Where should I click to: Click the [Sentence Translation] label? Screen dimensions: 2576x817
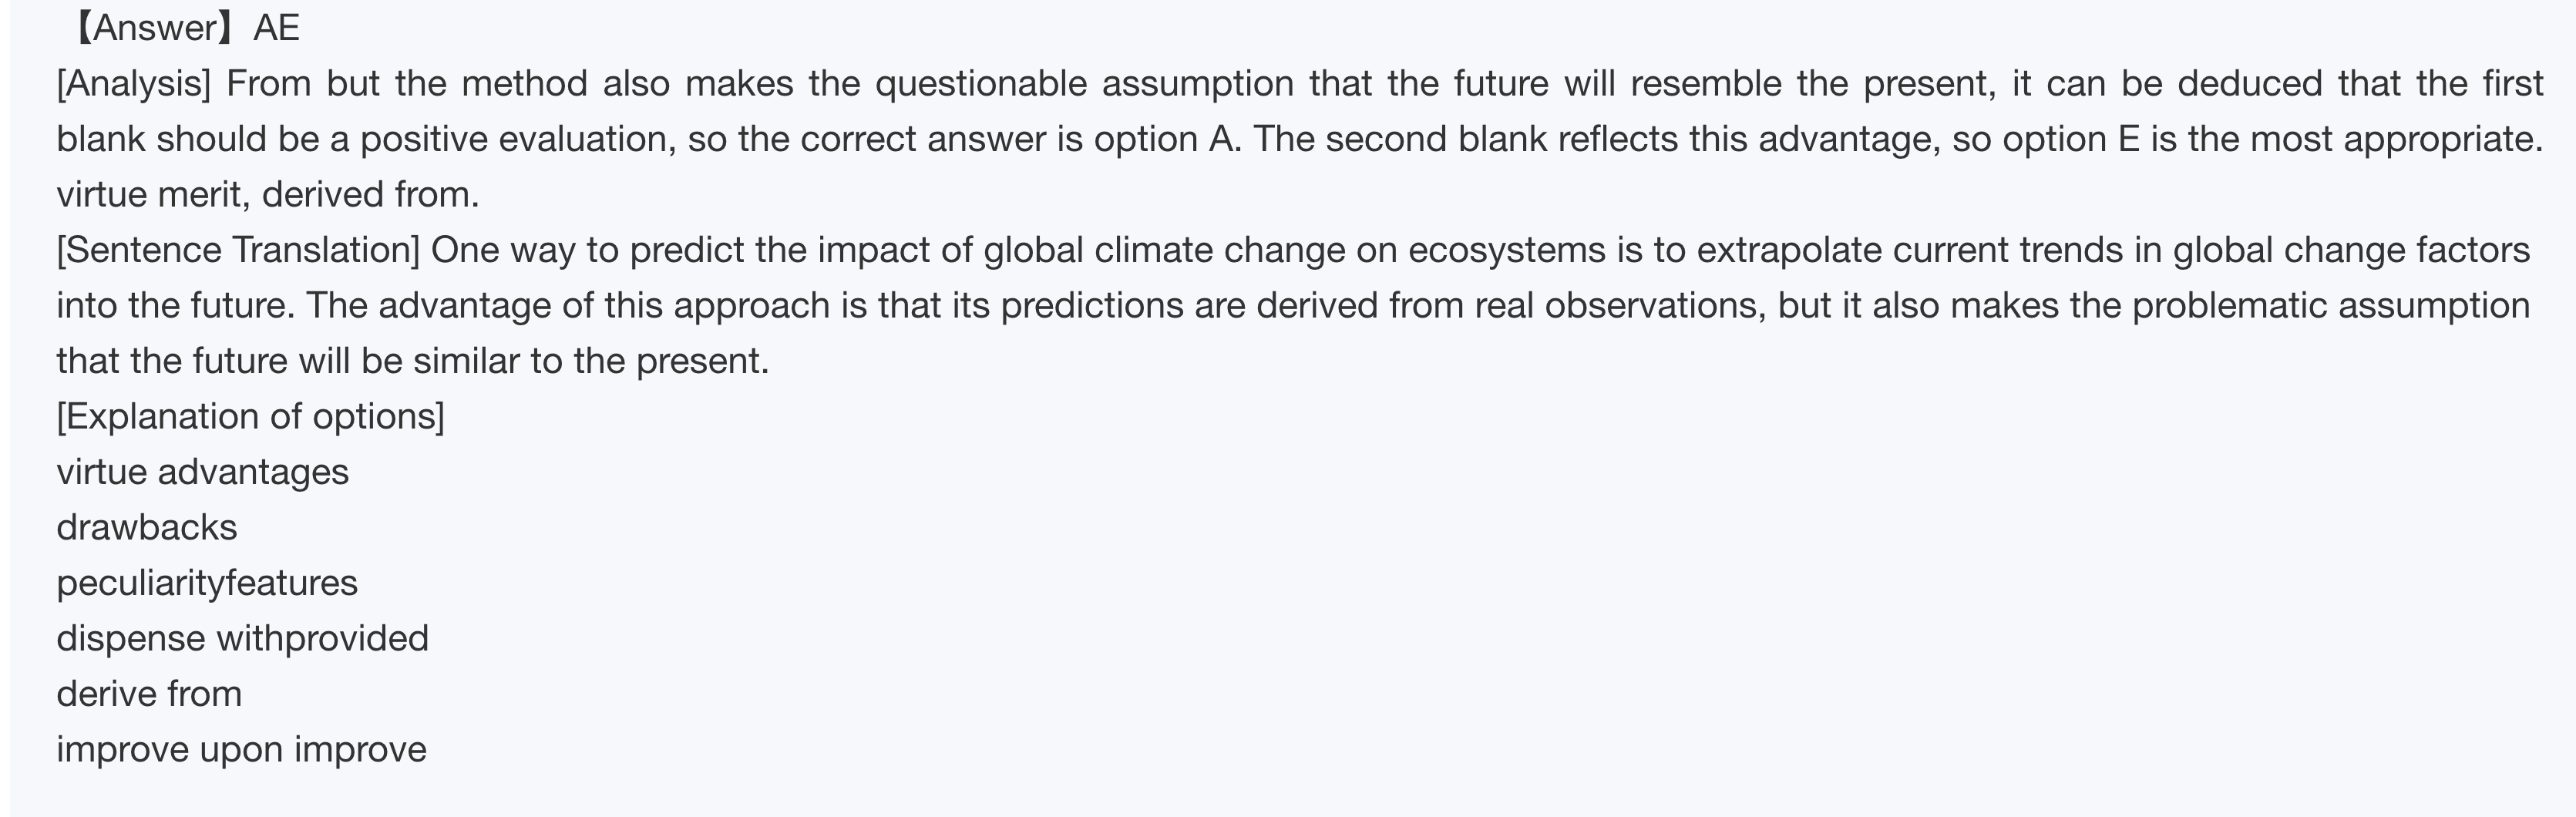tap(238, 249)
